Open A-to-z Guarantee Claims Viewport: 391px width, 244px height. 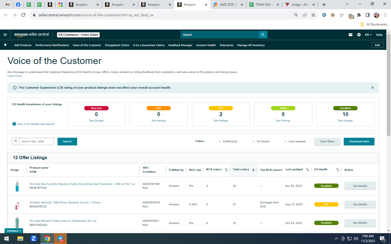click(x=149, y=45)
